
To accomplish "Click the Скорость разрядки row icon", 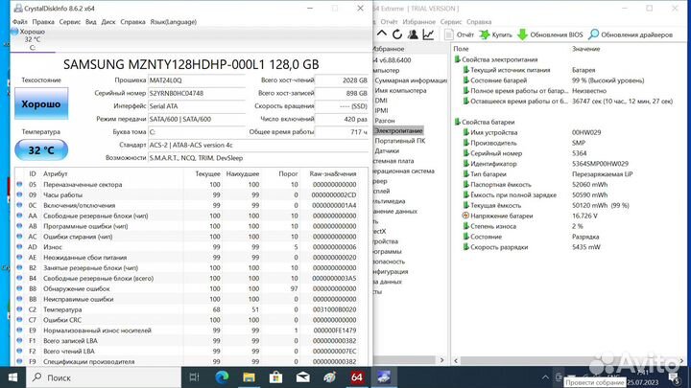I will tap(465, 247).
